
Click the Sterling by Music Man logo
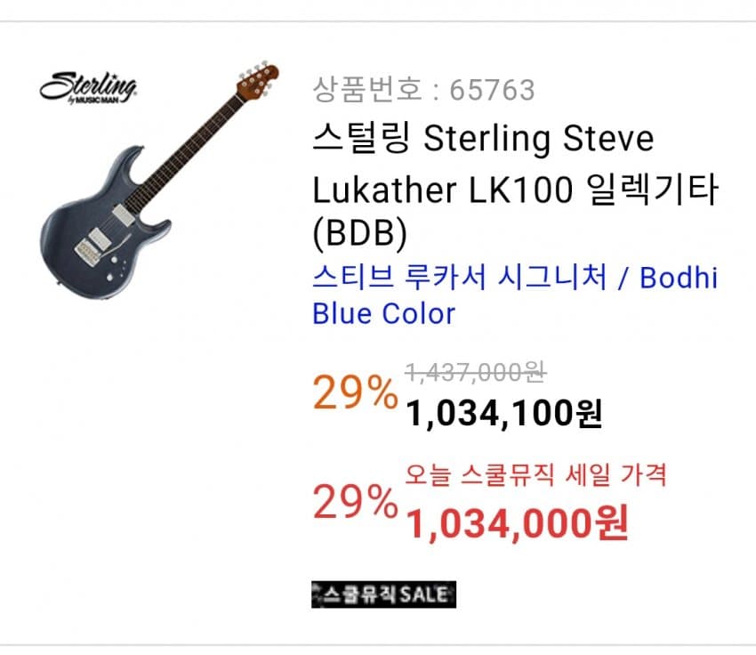coord(87,86)
